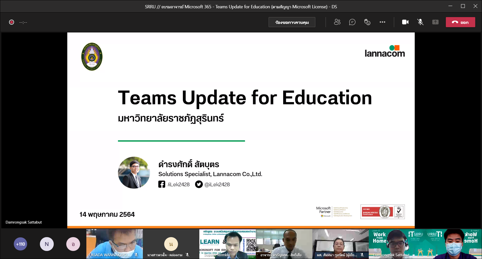Viewport: 482px width, 259px height.
Task: Select the นางสาวดวงใจ participant tile
Action: point(171,243)
